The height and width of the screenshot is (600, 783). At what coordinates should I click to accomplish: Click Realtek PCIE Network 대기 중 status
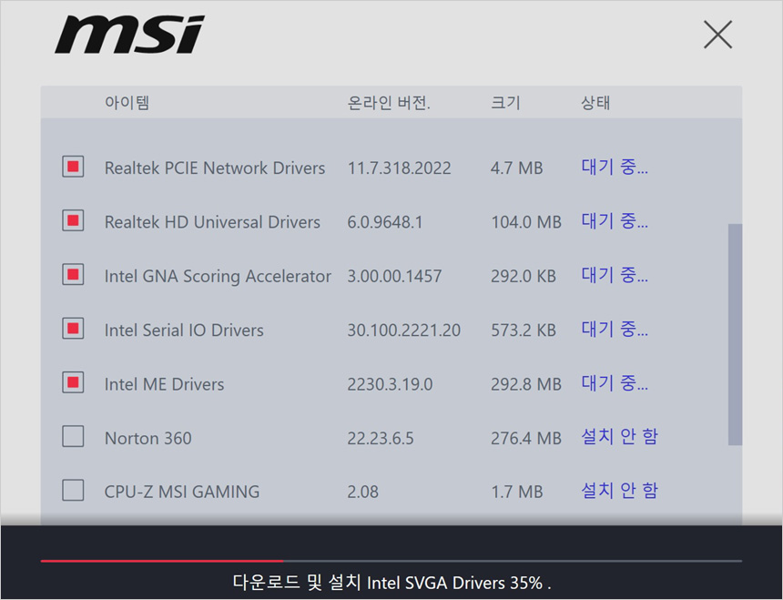615,167
